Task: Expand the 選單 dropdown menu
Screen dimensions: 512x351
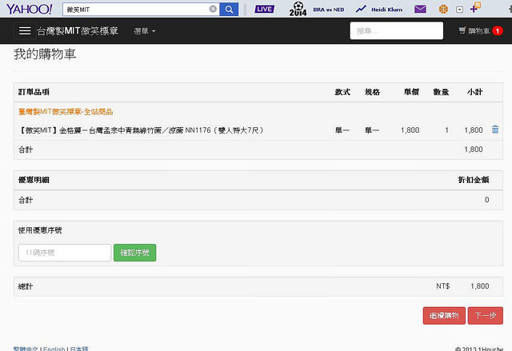Action: 145,31
